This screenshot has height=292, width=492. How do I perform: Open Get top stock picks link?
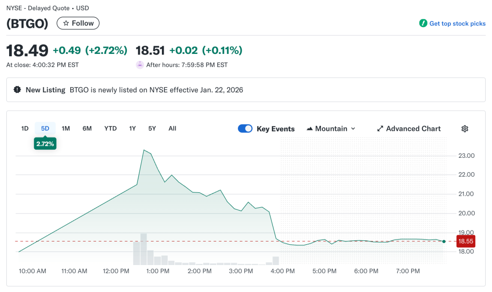tap(457, 24)
